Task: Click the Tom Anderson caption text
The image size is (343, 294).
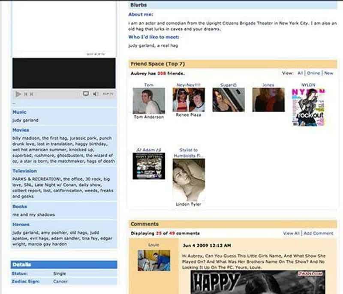Action: pyautogui.click(x=149, y=117)
